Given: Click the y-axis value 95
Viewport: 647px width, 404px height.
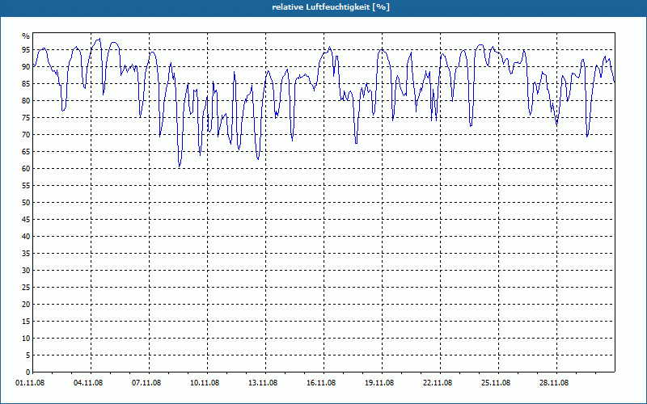Looking at the screenshot, I should point(26,50).
